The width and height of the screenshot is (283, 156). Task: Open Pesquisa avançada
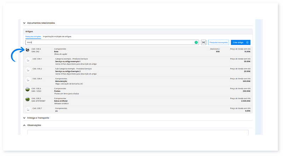pyautogui.click(x=218, y=42)
